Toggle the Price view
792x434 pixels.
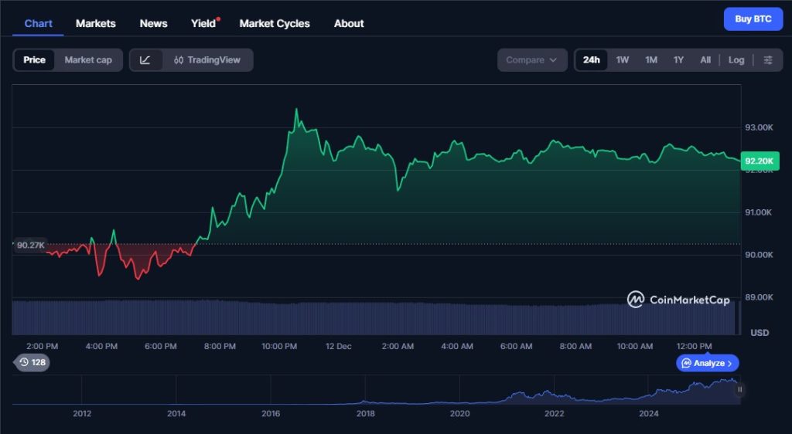pyautogui.click(x=34, y=60)
